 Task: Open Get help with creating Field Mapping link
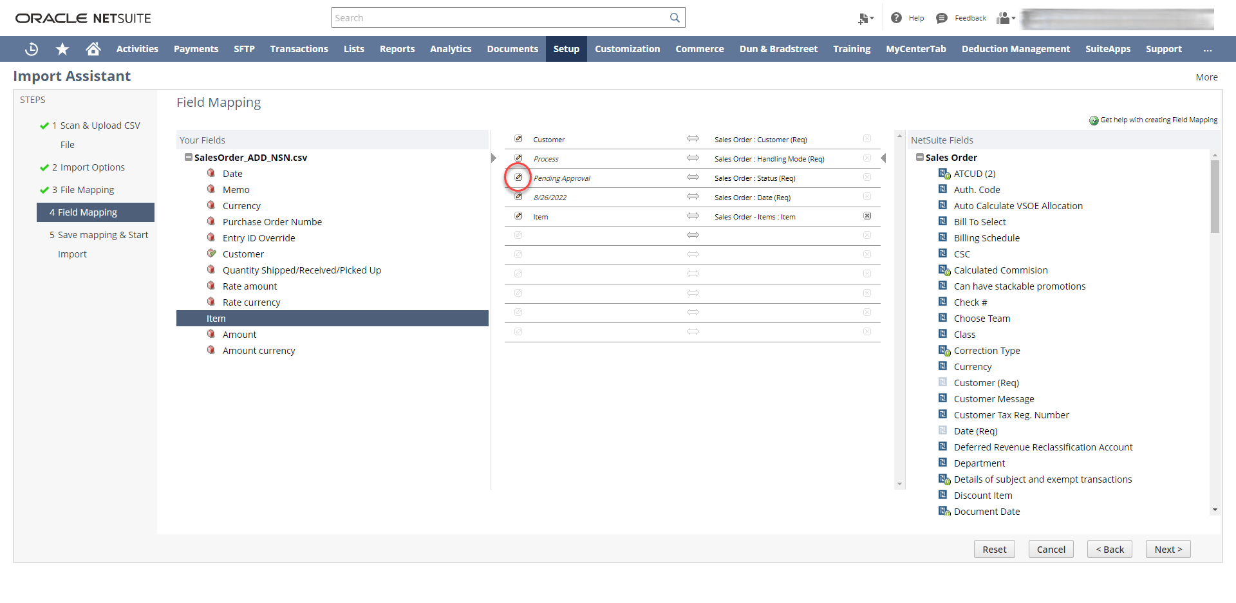coord(1159,120)
